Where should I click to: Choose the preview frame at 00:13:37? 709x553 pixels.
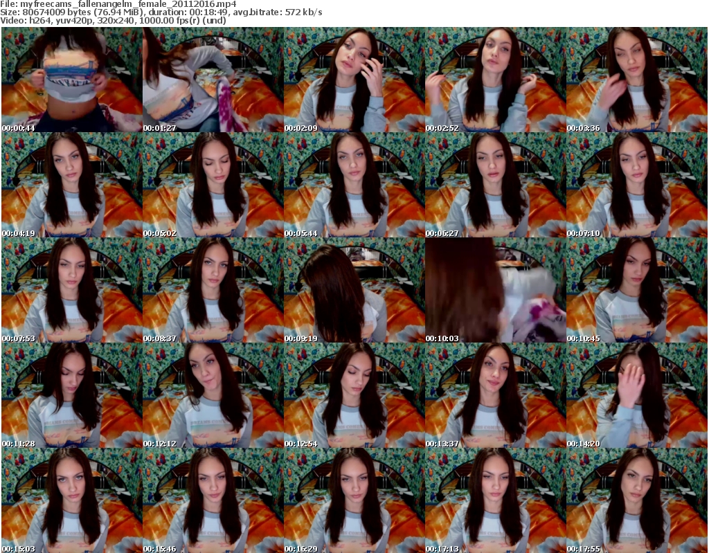(x=495, y=395)
